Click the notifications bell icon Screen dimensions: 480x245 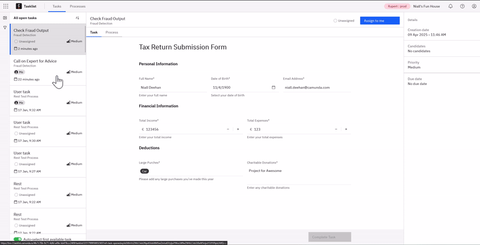451,6
